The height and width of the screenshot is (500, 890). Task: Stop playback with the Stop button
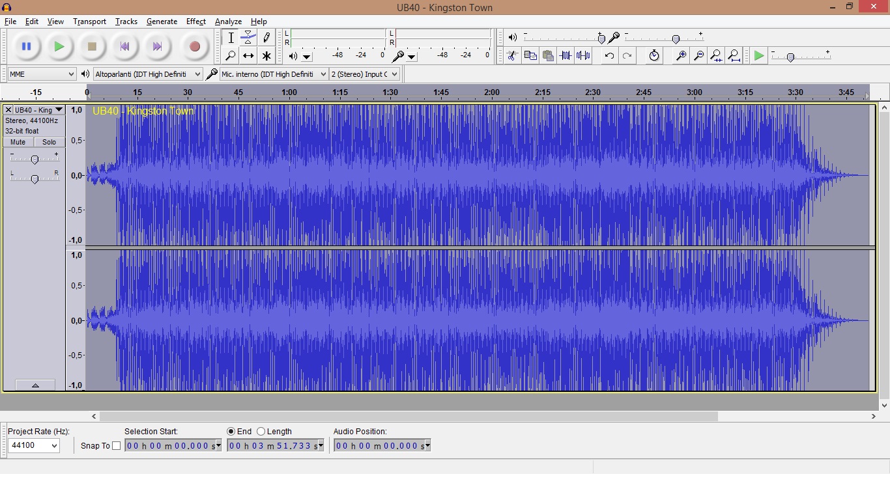click(x=92, y=46)
